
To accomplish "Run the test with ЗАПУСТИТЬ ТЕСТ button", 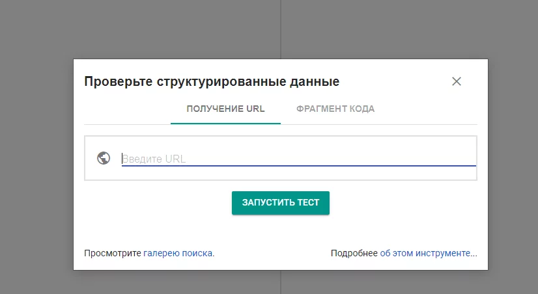I will point(281,203).
